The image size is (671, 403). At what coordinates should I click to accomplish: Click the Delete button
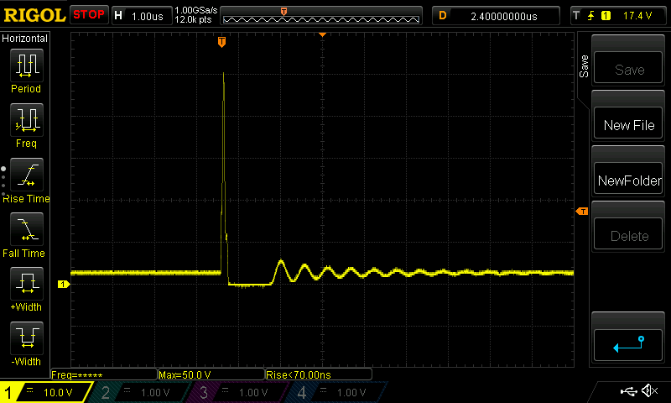[628, 234]
